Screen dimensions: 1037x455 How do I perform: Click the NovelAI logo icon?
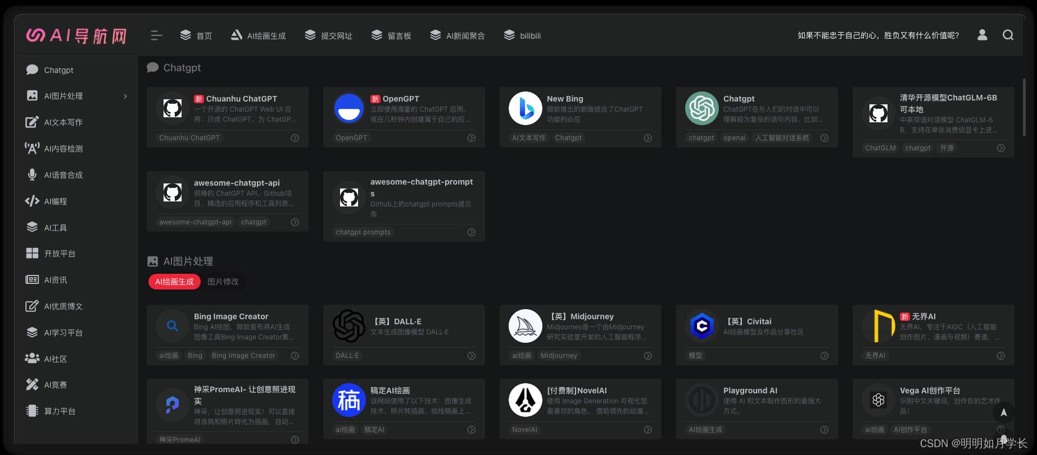(526, 400)
